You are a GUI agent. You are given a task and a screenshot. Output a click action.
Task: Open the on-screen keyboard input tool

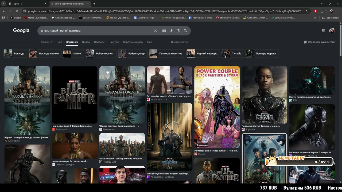pyautogui.click(x=164, y=31)
